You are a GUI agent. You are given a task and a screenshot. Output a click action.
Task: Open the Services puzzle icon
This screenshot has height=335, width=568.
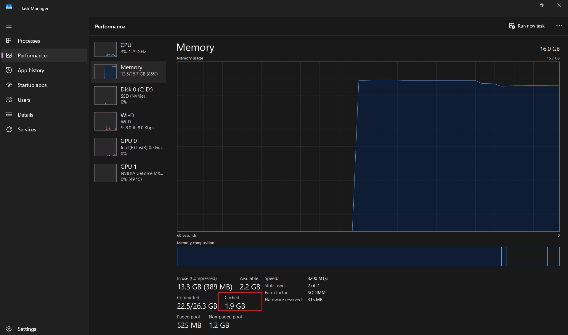(x=9, y=129)
